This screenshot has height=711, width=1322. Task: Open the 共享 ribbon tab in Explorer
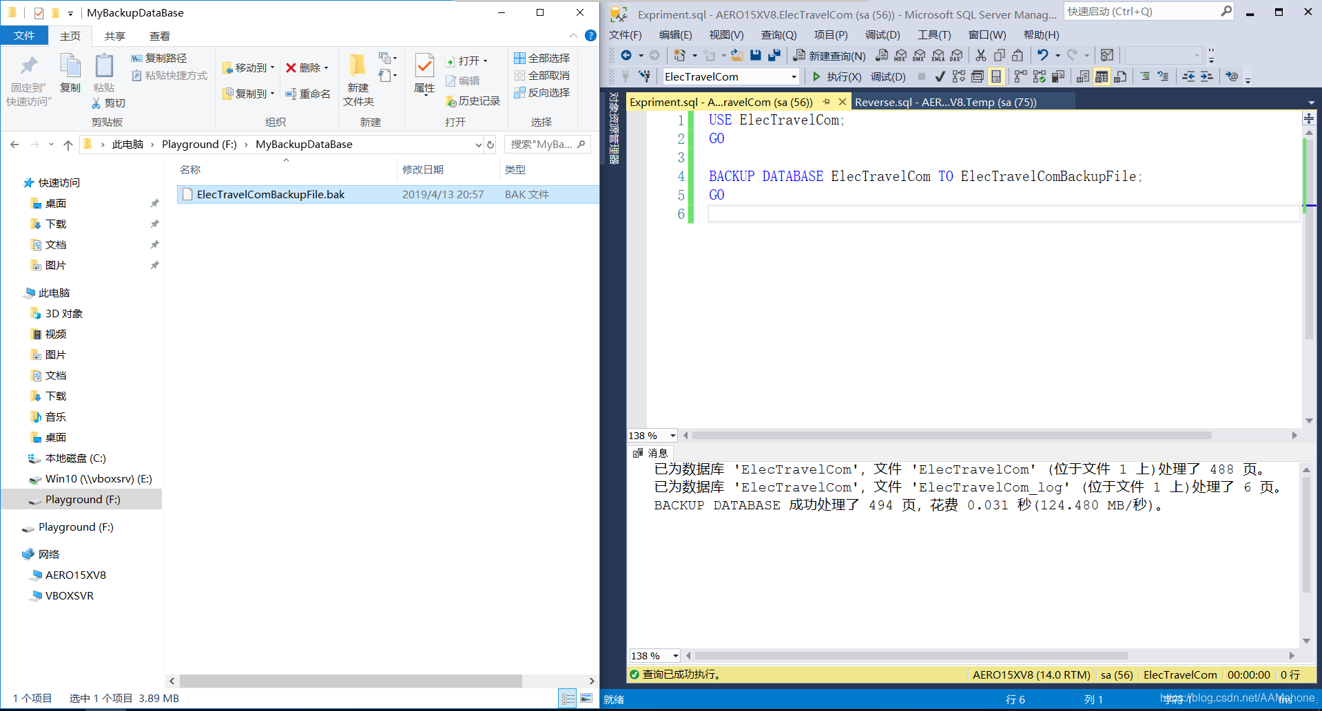click(x=115, y=36)
